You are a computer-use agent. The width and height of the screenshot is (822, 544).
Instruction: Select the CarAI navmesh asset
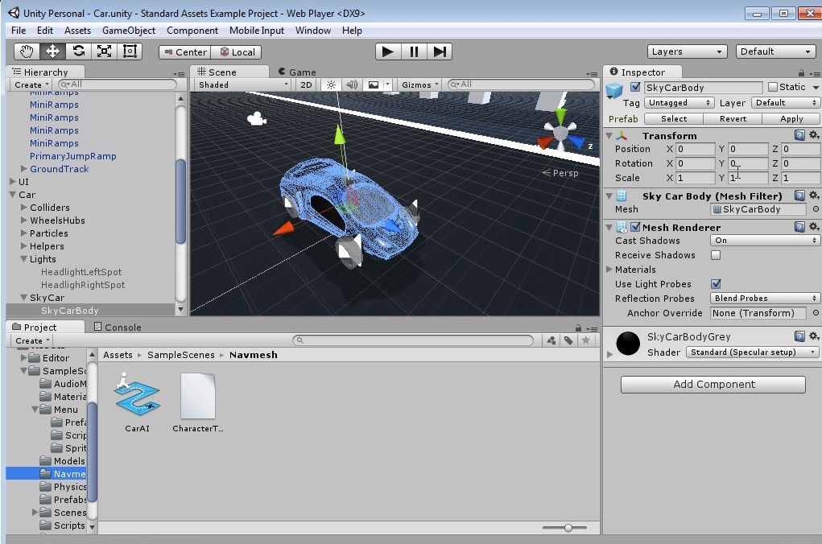pyautogui.click(x=138, y=402)
